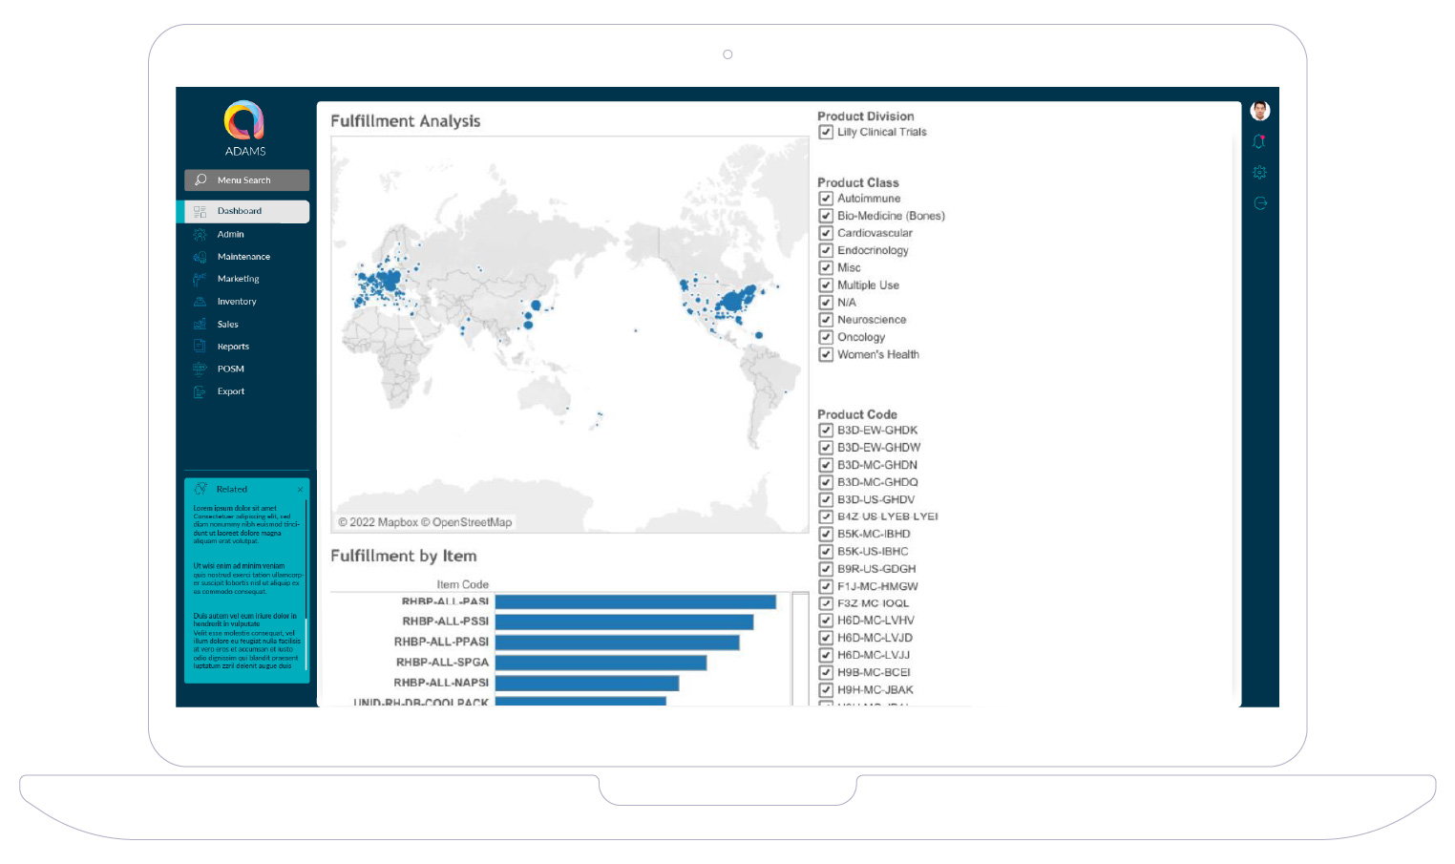The height and width of the screenshot is (864, 1455).
Task: Click the Sales bar chart icon
Action: click(x=200, y=325)
